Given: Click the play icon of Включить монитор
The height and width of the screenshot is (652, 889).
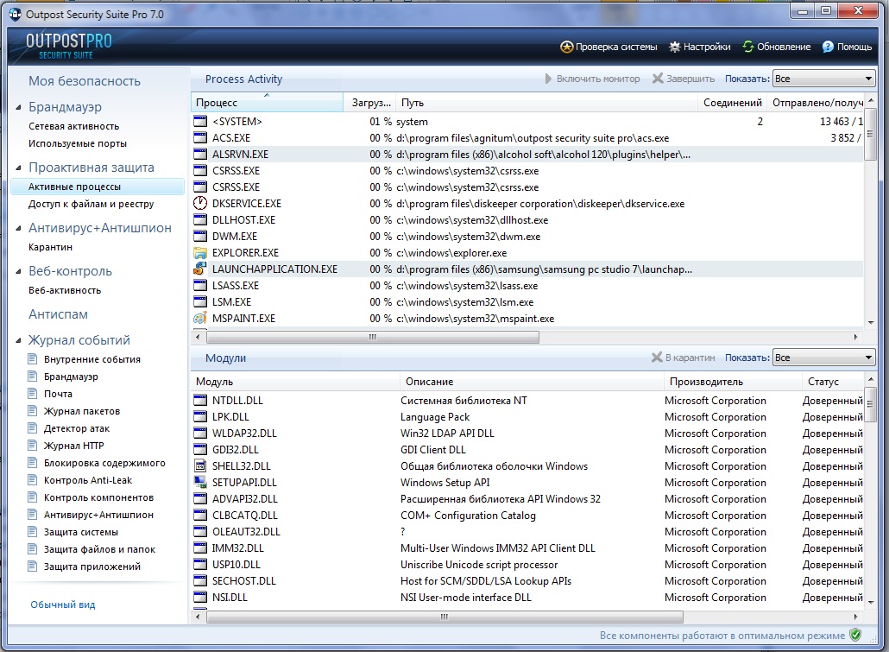Looking at the screenshot, I should coord(548,79).
